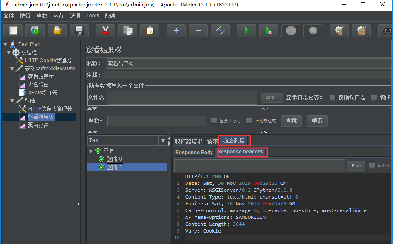Select XPath提取器 in the tree

click(x=42, y=93)
